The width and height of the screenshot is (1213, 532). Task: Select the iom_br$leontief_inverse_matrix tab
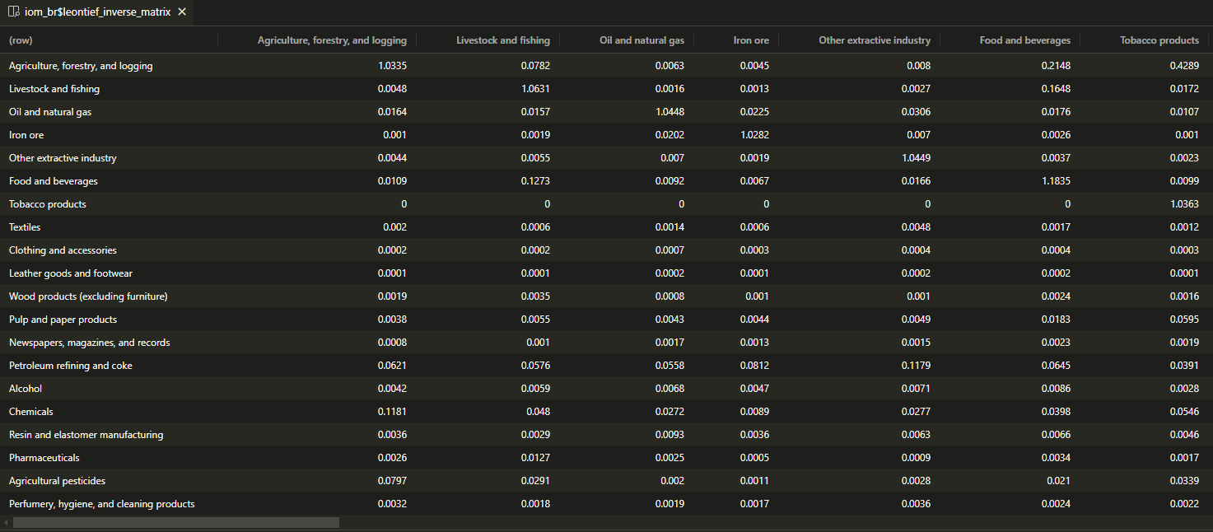point(97,12)
